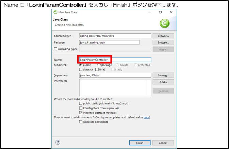The image size is (229, 149).
Task: Enable Generate comments checkbox
Action: [x=81, y=122]
